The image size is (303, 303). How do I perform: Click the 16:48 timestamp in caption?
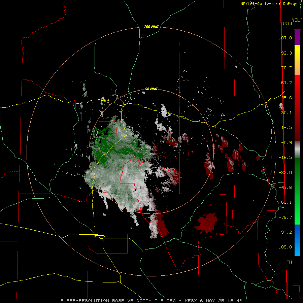coord(235,301)
